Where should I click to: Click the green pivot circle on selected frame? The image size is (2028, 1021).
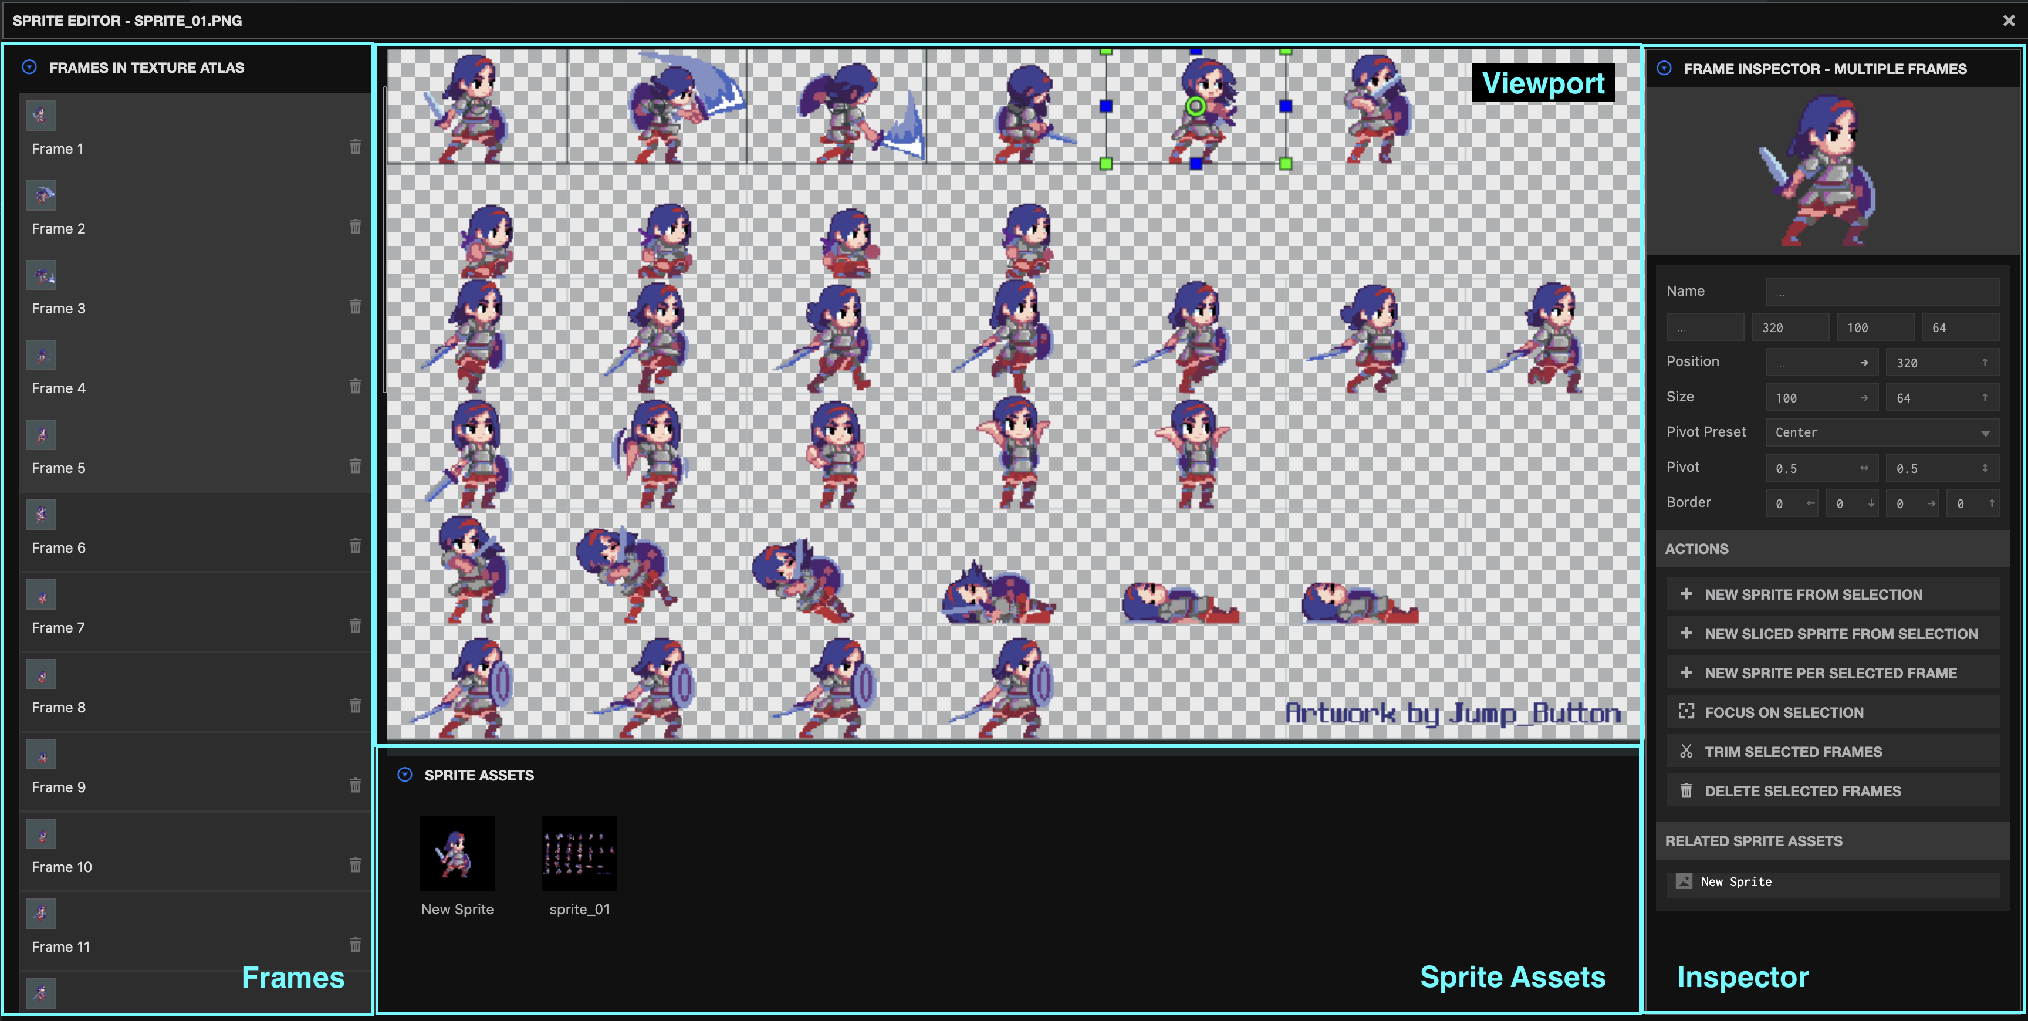pyautogui.click(x=1195, y=106)
